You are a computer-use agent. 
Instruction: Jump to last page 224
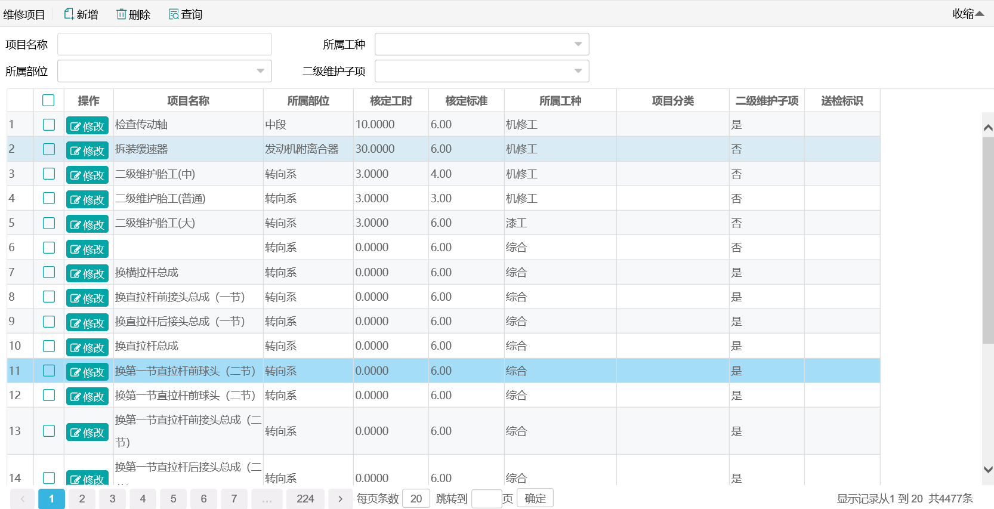305,499
